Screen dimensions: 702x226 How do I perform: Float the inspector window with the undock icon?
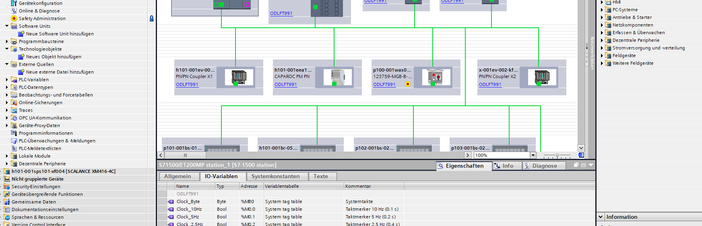pos(576,165)
